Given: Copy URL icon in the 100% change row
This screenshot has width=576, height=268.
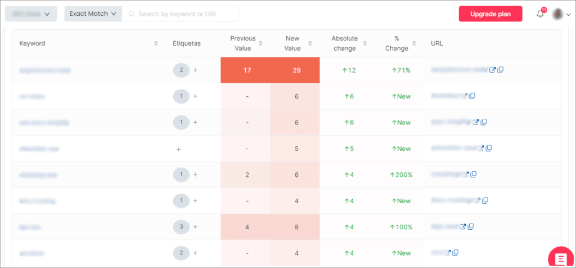Looking at the screenshot, I should pos(471,226).
